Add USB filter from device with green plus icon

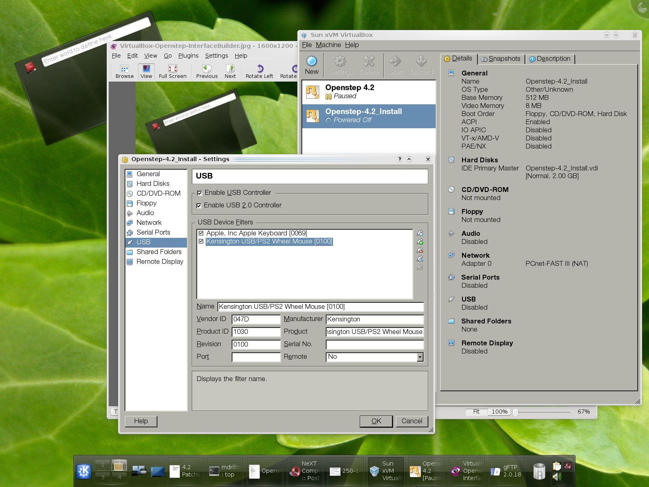coord(421,241)
